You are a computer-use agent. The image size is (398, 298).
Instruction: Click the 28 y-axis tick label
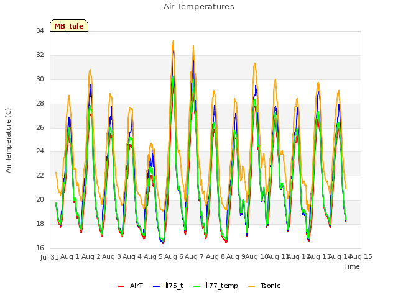[40, 103]
